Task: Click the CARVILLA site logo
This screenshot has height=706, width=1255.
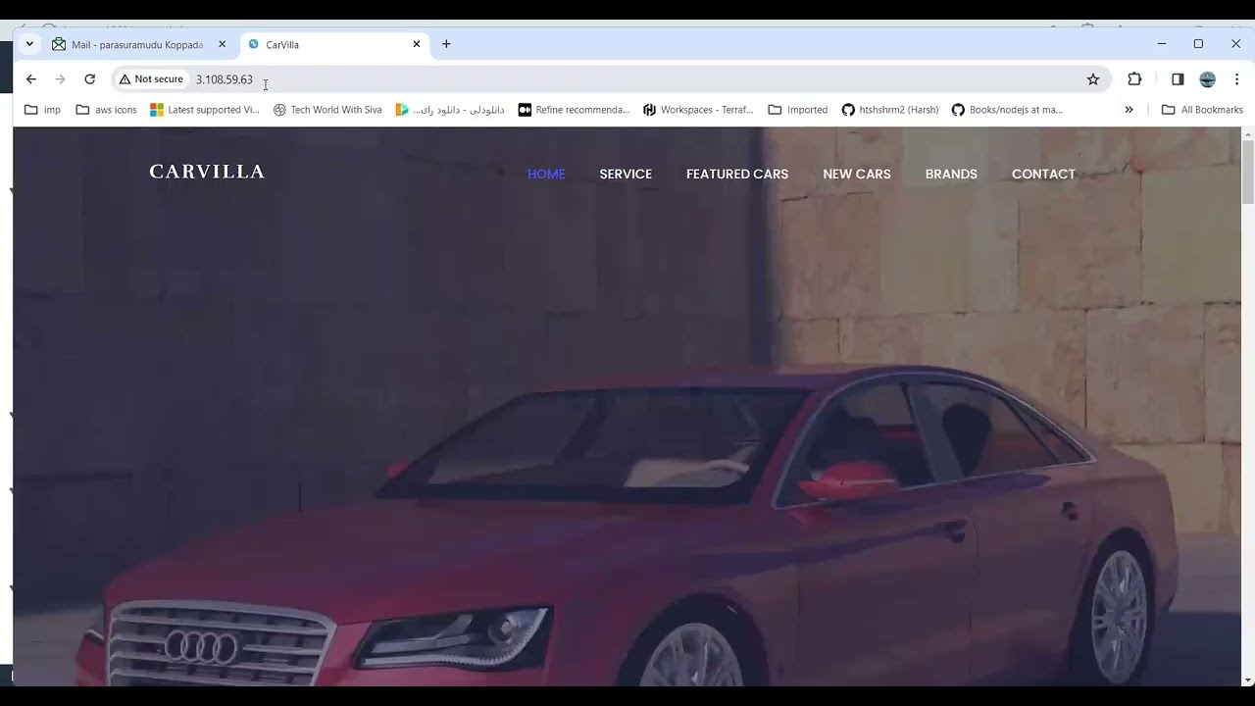Action: 207,172
